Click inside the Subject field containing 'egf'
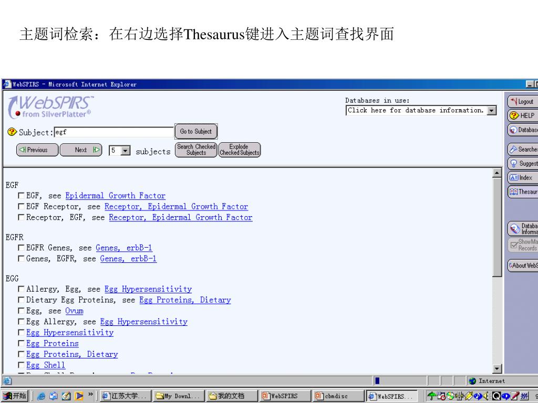The width and height of the screenshot is (538, 403). 114,132
